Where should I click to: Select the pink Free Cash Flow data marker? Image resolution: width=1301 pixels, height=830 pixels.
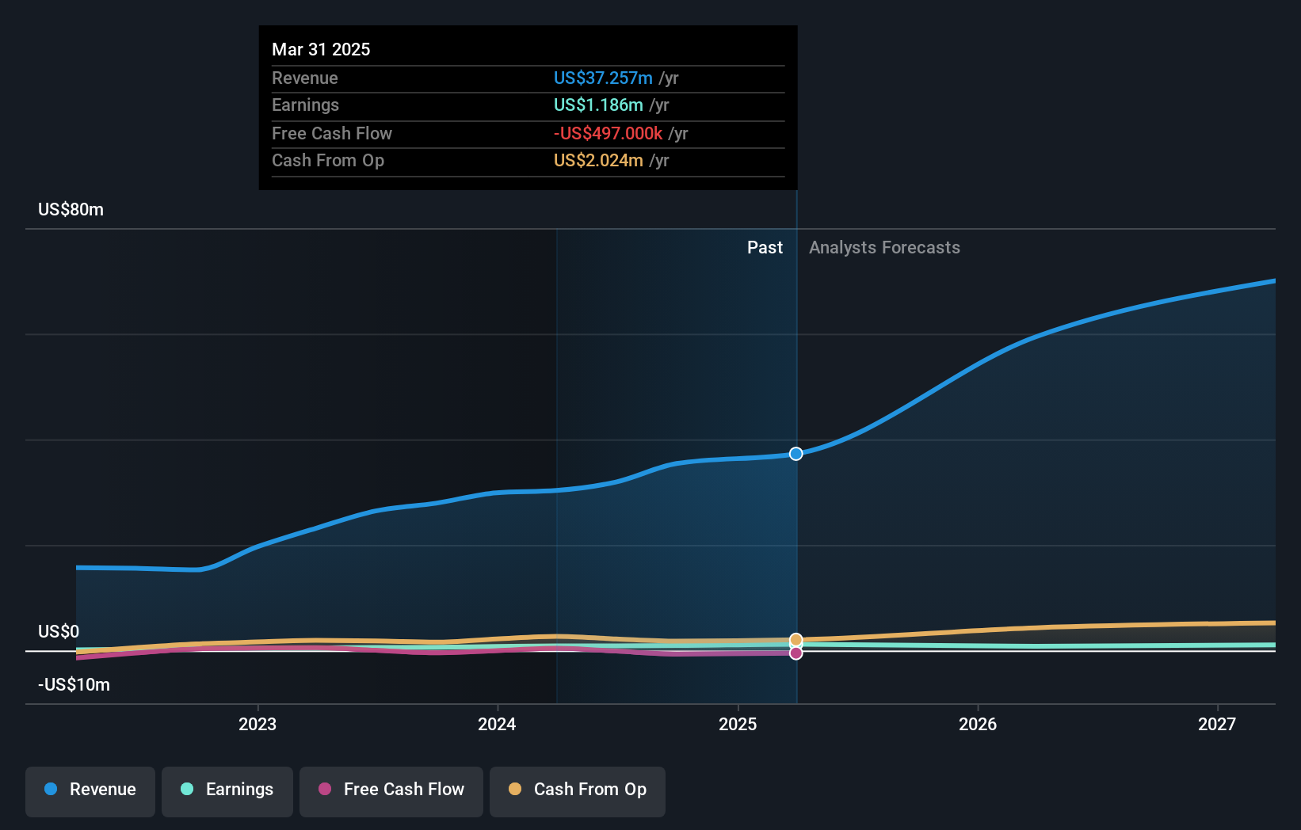795,653
